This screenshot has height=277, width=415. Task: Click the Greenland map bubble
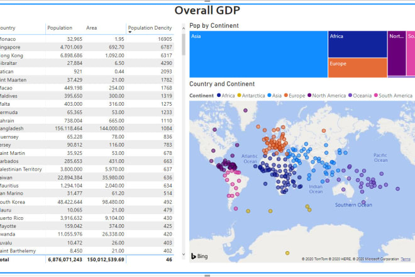click(x=245, y=110)
